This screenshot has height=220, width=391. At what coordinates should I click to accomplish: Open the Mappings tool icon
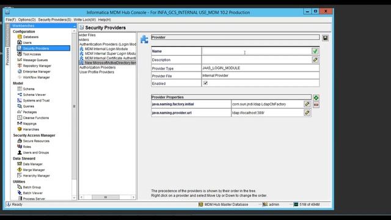20,123
